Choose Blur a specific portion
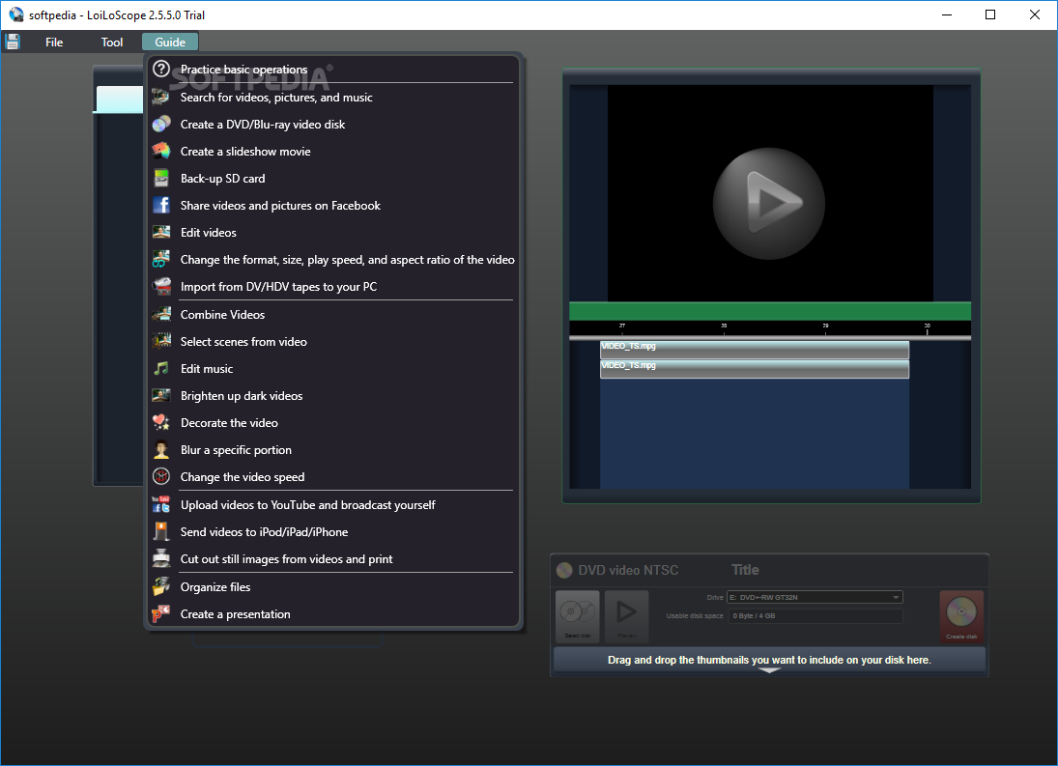Image resolution: width=1058 pixels, height=766 pixels. (x=236, y=450)
